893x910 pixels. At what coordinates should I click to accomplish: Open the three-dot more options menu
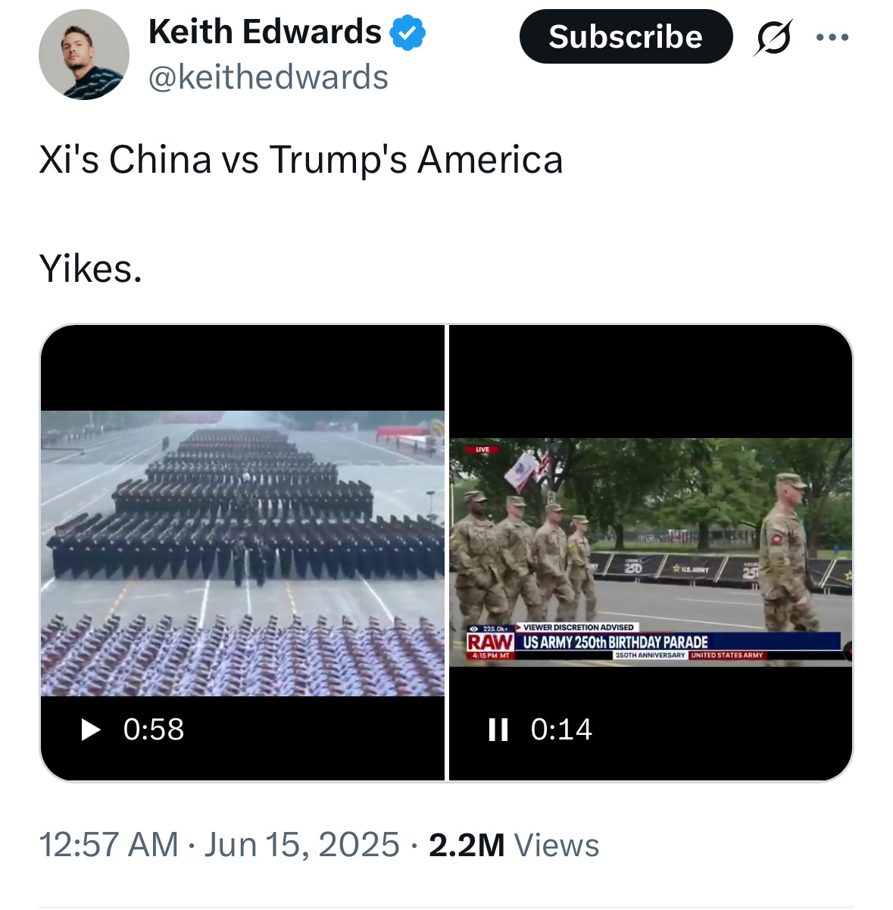(x=832, y=36)
